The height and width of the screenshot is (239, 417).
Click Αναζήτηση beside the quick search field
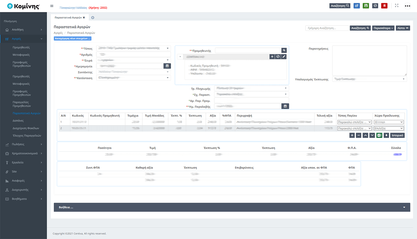tap(360, 28)
